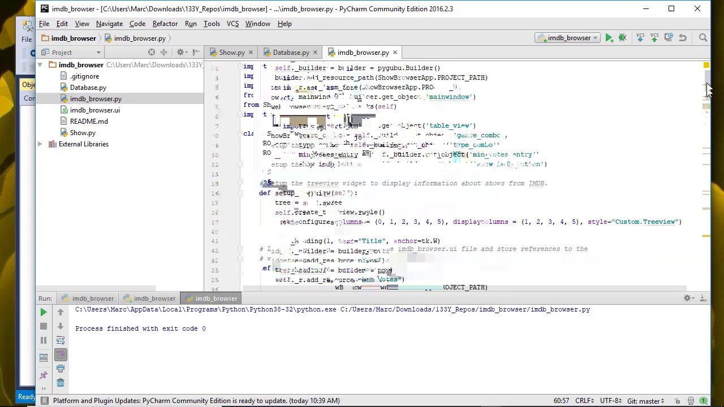Hide the Run tool window
Image resolution: width=724 pixels, height=407 pixels.
pos(703,298)
